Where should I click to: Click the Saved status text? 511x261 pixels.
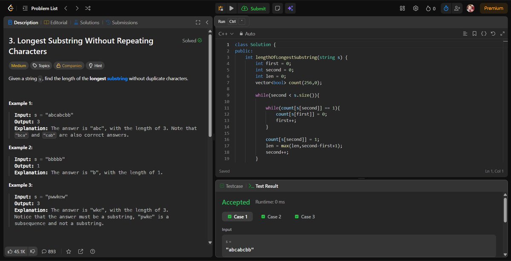tap(224, 171)
